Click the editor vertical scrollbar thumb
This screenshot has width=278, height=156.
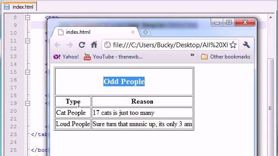coord(271,108)
